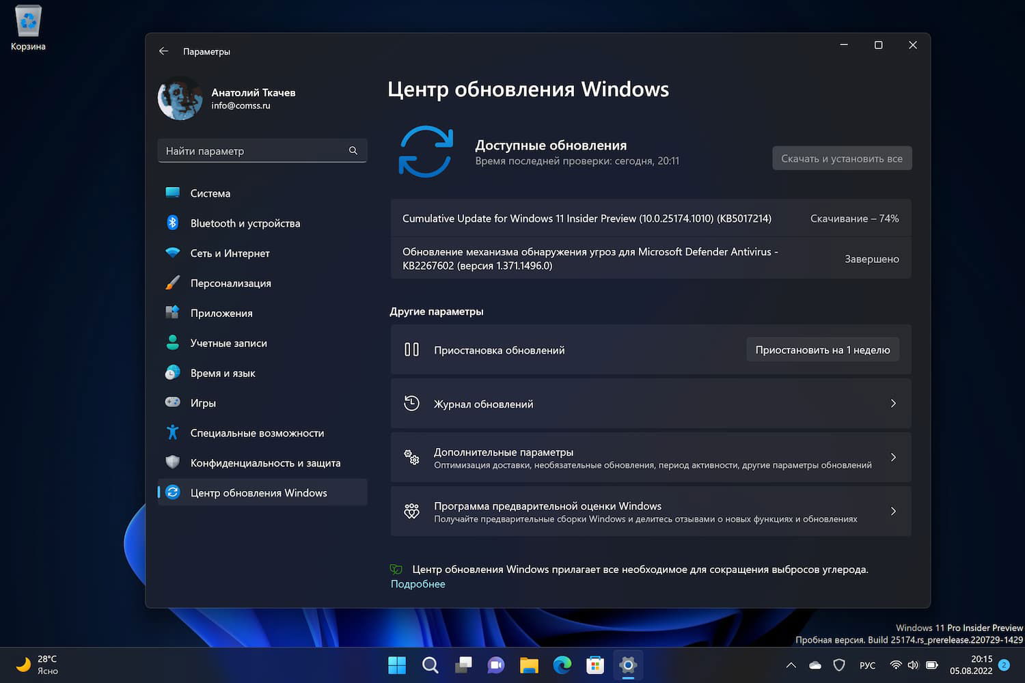Open Microsoft Store from the taskbar
The width and height of the screenshot is (1025, 683).
point(595,665)
